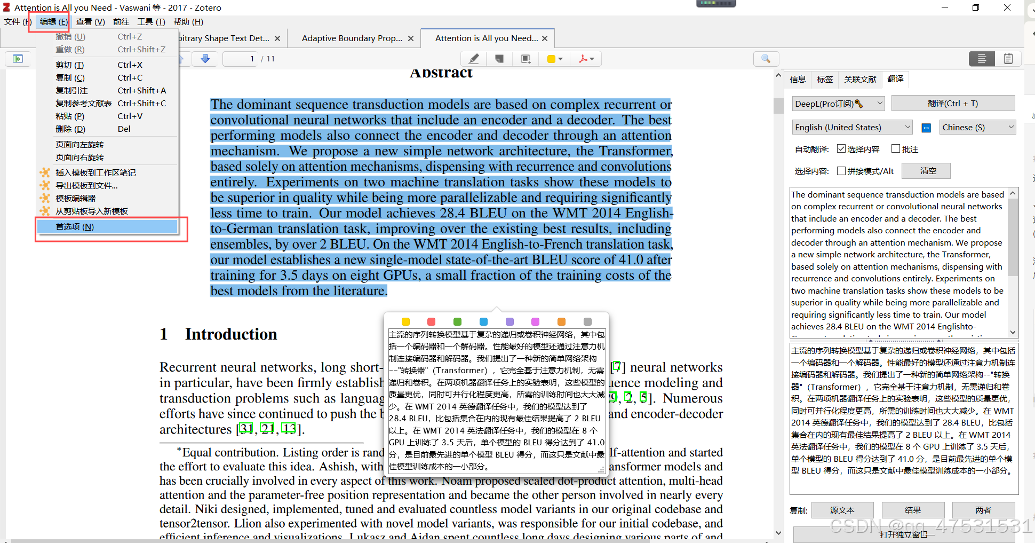
Task: Open the 前往 menu
Action: pyautogui.click(x=121, y=22)
